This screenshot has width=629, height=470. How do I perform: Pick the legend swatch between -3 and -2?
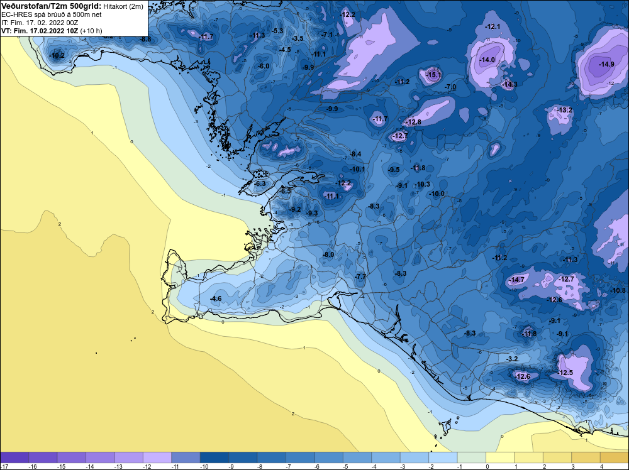click(x=415, y=457)
